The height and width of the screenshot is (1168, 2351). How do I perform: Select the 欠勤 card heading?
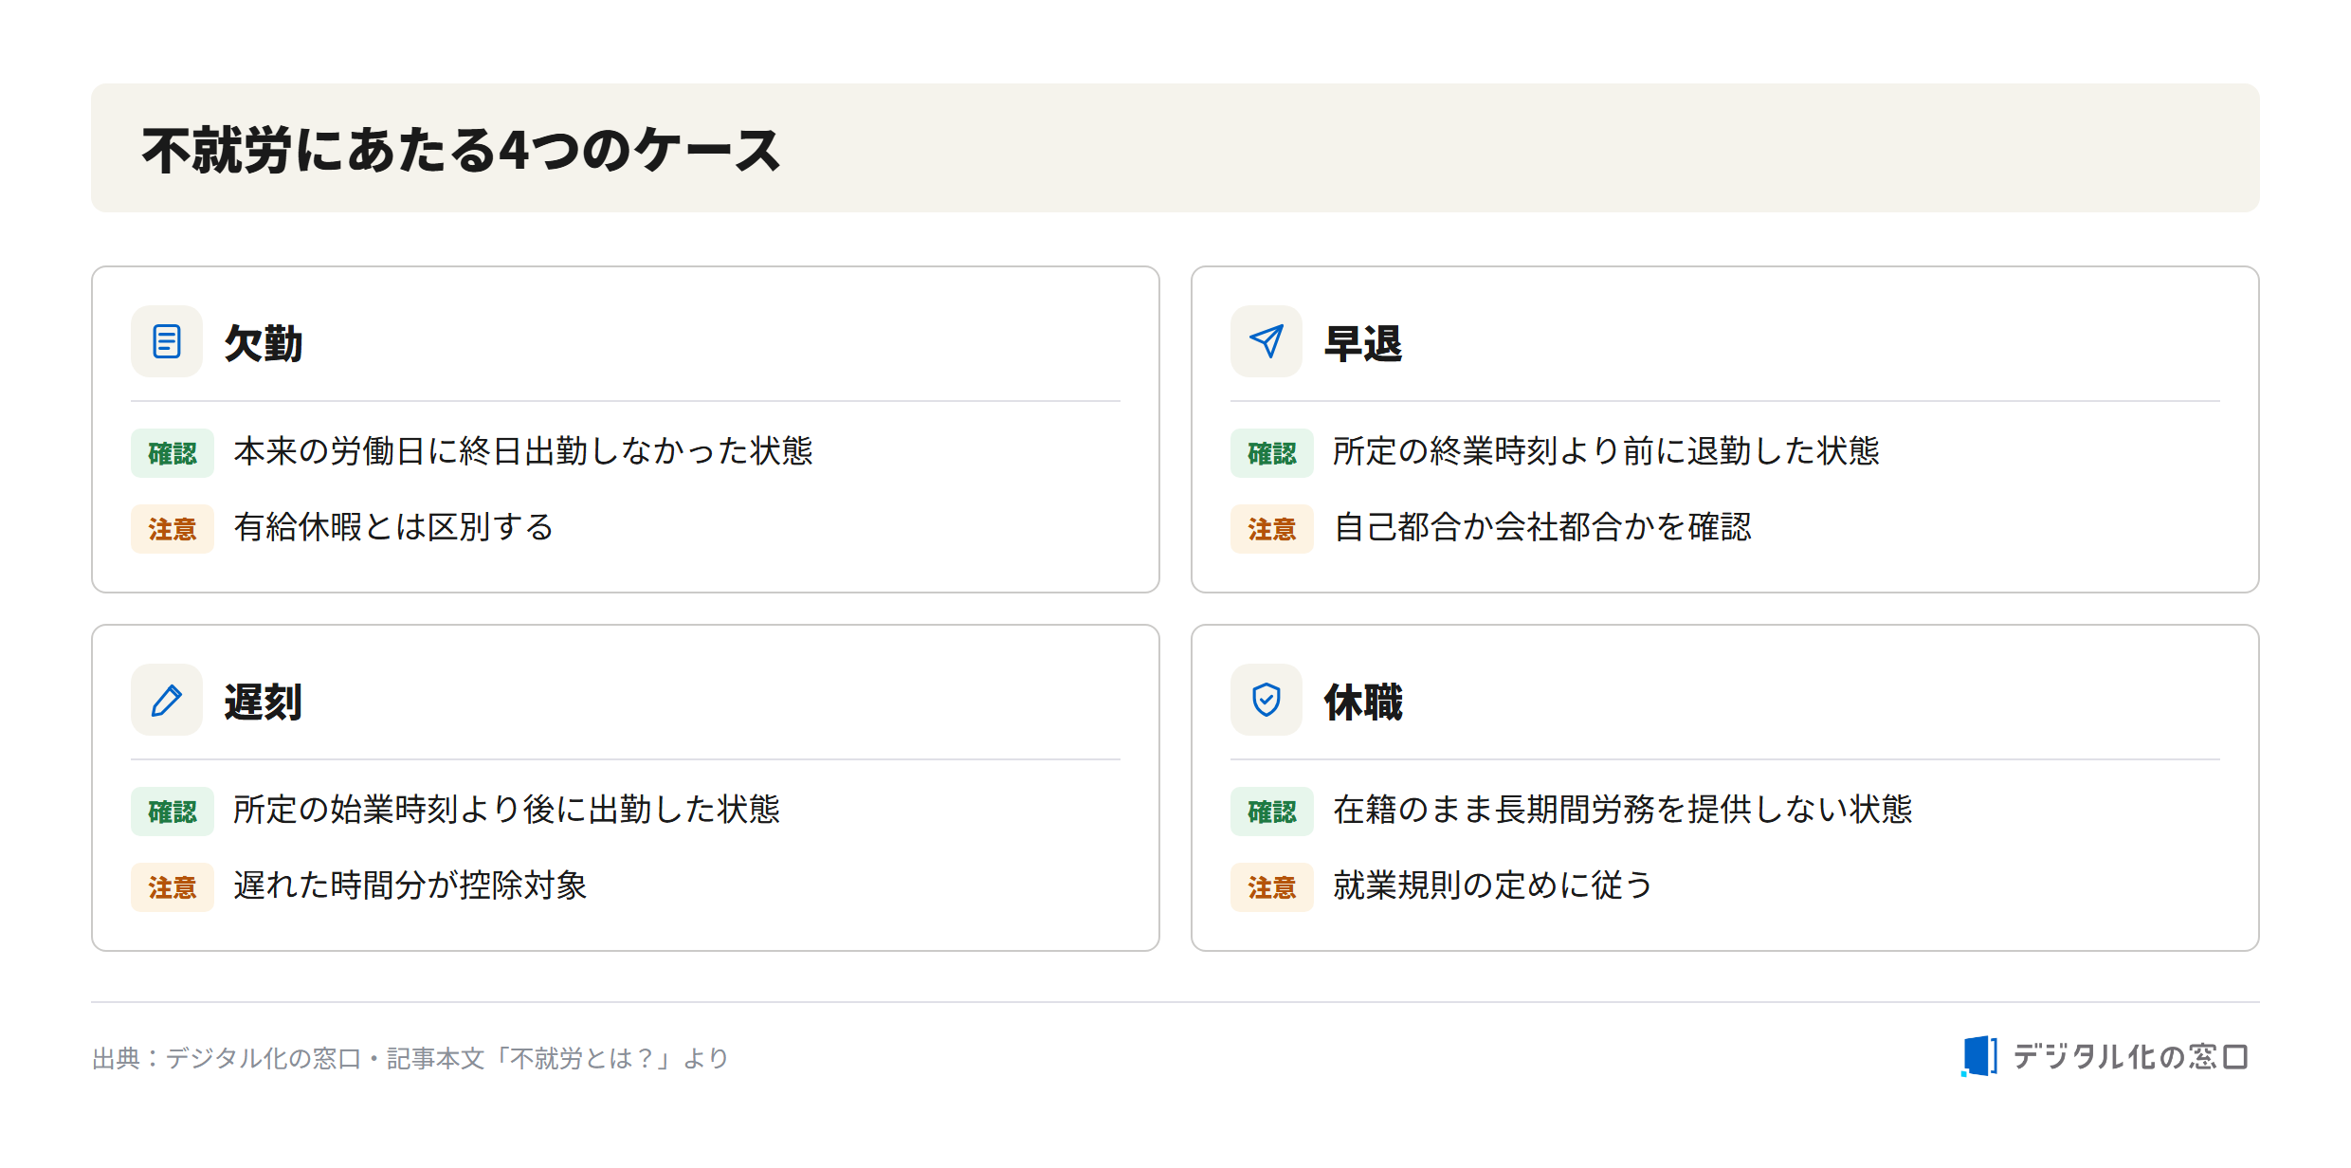[x=264, y=343]
